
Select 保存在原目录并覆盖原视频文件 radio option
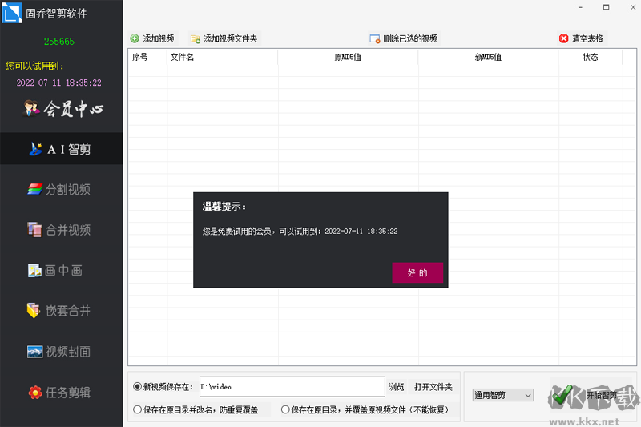[x=285, y=409]
